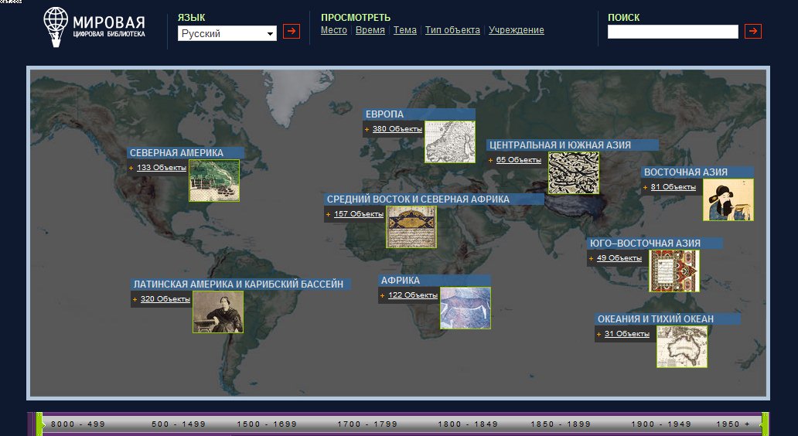Open the Русский language dropdown
The height and width of the screenshot is (436, 798).
pyautogui.click(x=227, y=33)
